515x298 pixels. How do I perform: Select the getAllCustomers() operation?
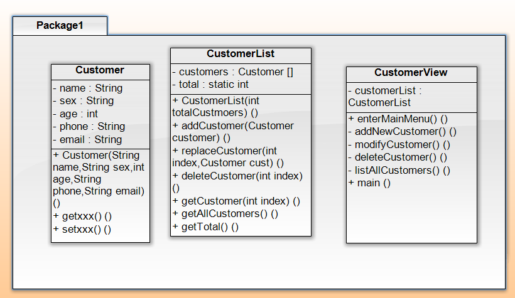(225, 214)
